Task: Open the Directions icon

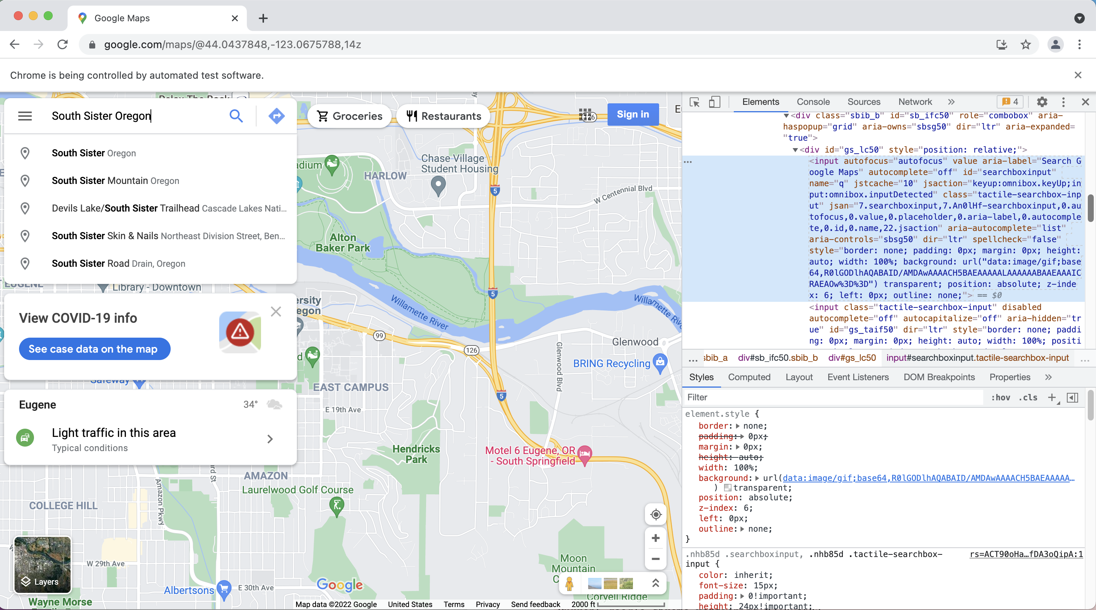Action: pyautogui.click(x=277, y=116)
